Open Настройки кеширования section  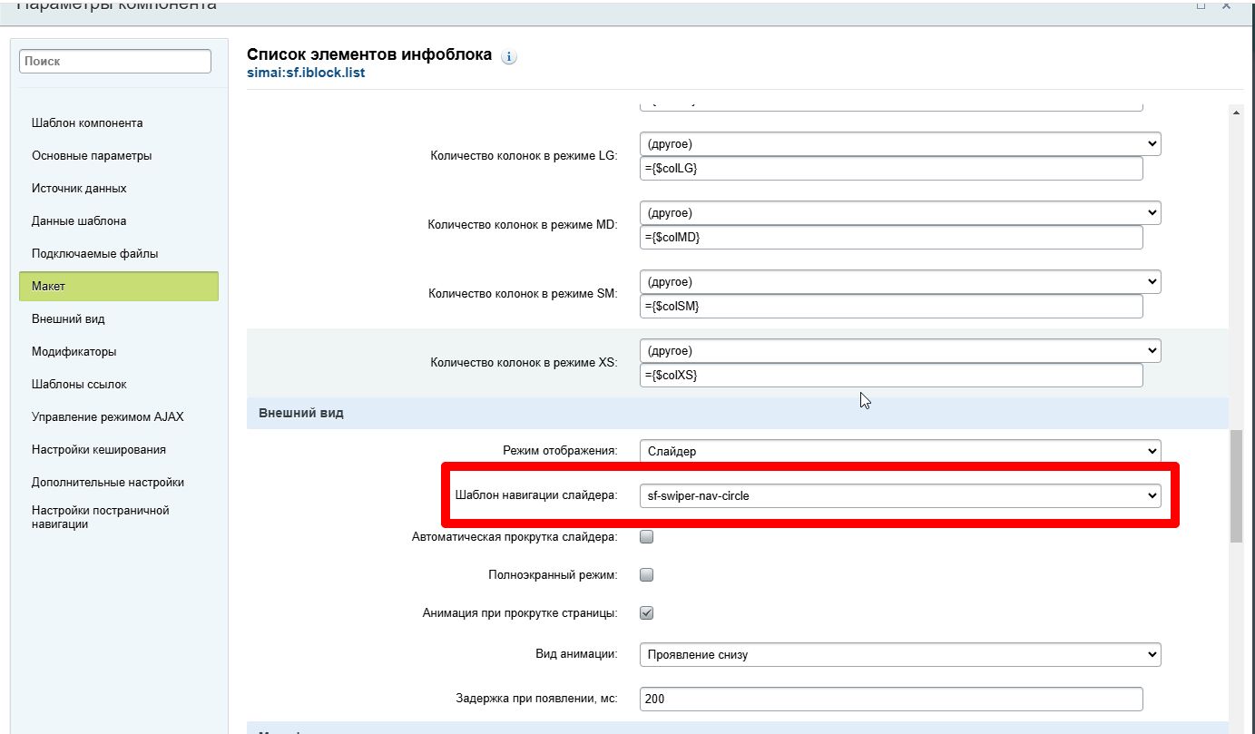click(98, 450)
